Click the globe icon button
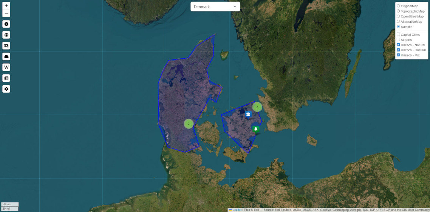Image resolution: width=430 pixels, height=212 pixels. [6, 35]
